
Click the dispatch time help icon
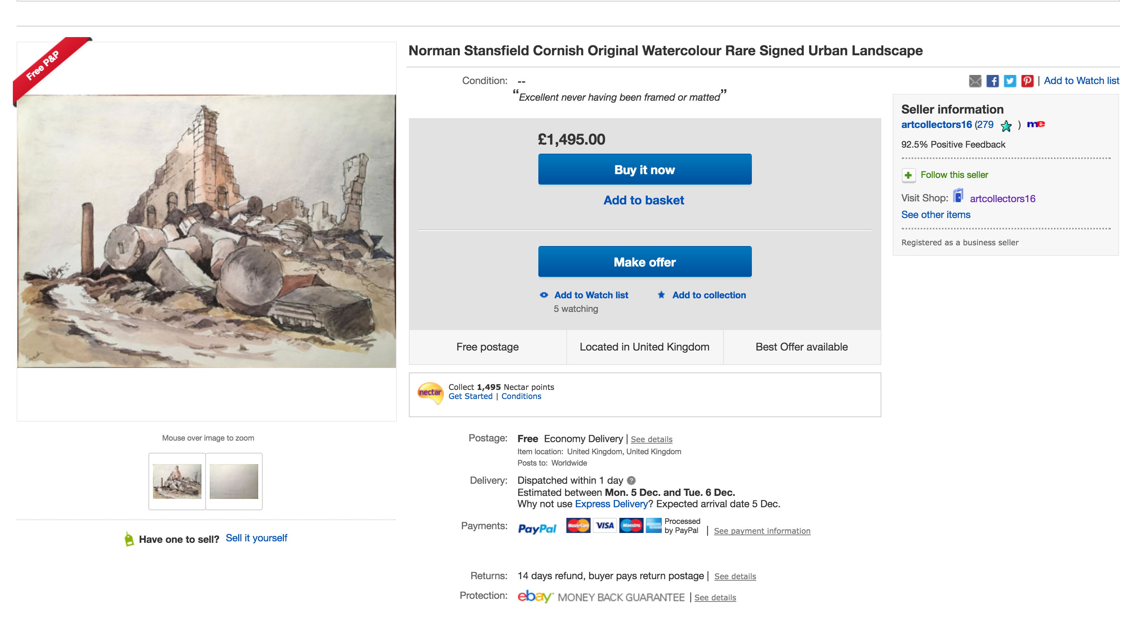631,481
